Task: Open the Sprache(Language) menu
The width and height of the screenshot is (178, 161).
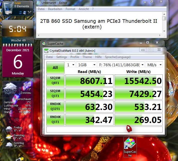Action: [x=118, y=57]
